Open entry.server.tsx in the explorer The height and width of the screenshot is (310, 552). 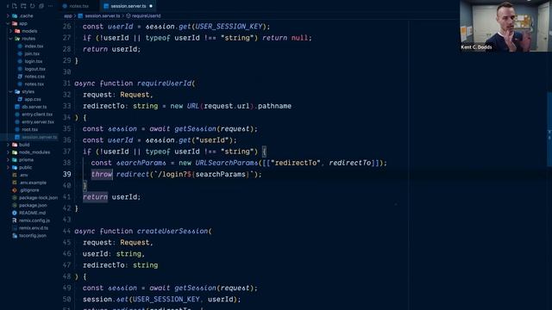pos(38,122)
